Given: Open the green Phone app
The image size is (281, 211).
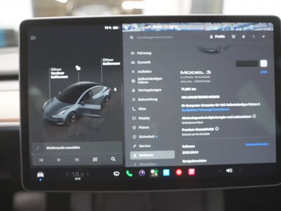Looking at the screenshot, I should click(129, 173).
